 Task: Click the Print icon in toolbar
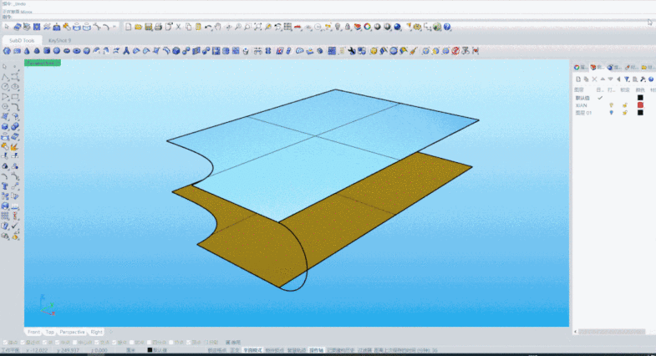point(157,27)
